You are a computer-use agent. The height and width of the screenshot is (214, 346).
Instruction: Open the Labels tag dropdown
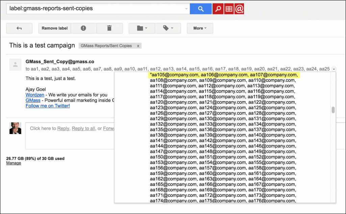168,28
